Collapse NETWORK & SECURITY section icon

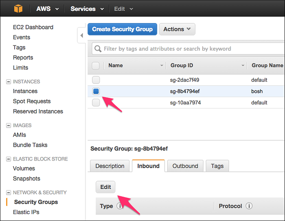point(9,192)
